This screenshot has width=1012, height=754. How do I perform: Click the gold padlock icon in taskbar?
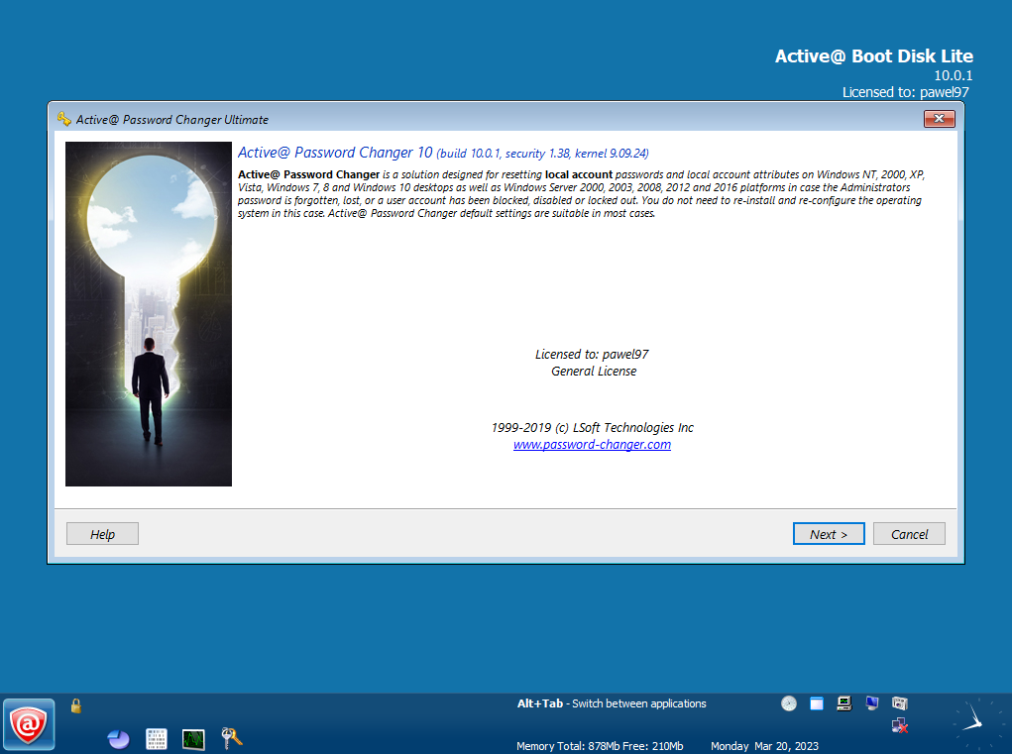(x=76, y=705)
